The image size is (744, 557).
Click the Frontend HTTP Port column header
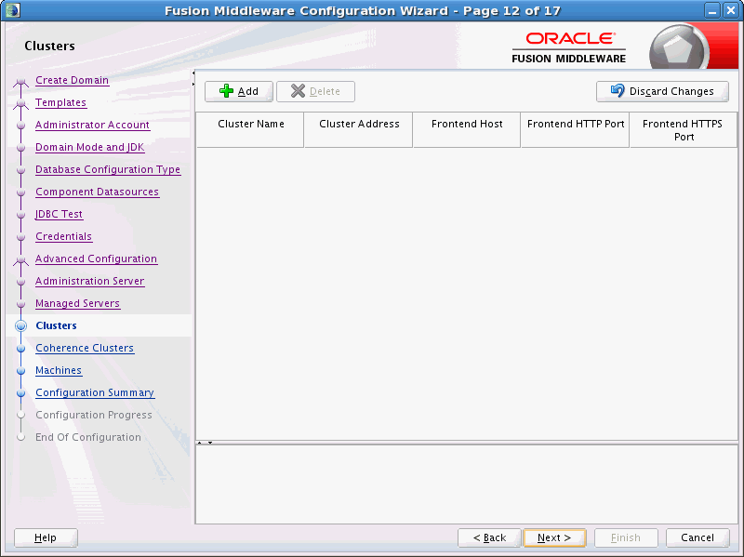click(575, 129)
